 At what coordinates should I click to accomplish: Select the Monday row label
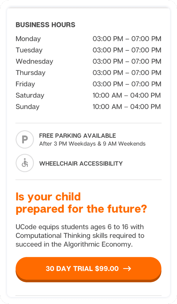coord(28,39)
